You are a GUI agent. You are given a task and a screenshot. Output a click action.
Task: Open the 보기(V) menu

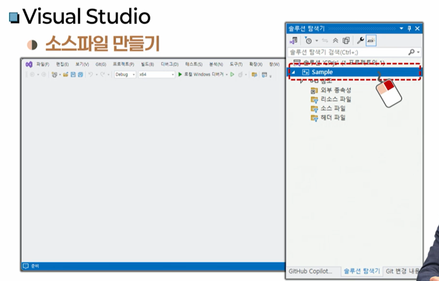[x=82, y=64]
